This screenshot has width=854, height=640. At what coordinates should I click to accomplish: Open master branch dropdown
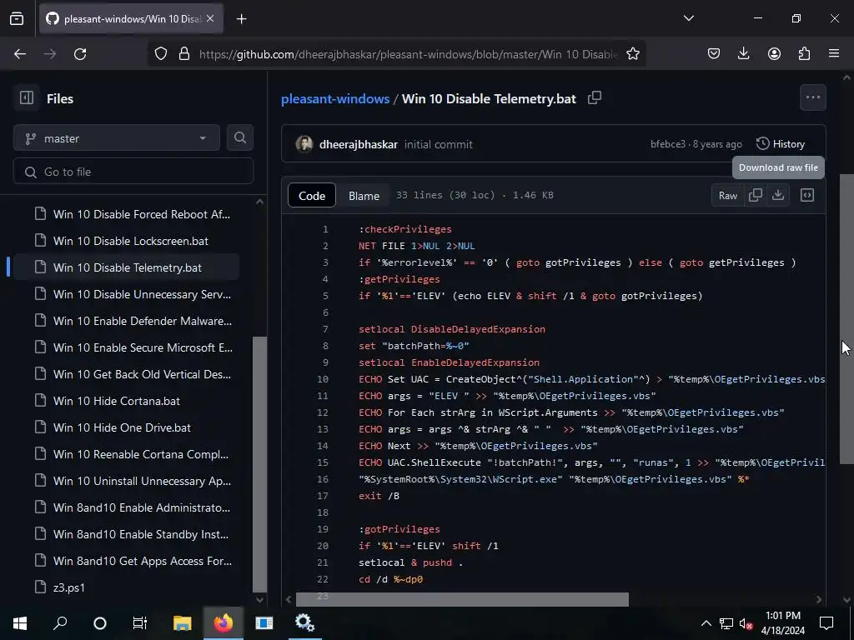point(117,138)
